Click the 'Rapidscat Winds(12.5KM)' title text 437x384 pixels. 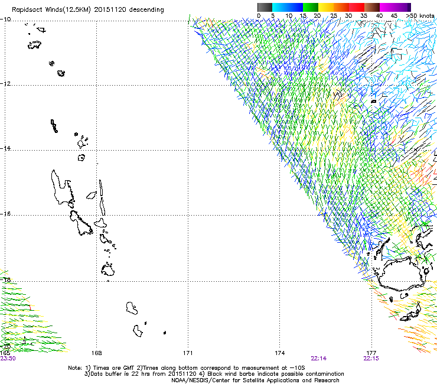[x=51, y=10]
